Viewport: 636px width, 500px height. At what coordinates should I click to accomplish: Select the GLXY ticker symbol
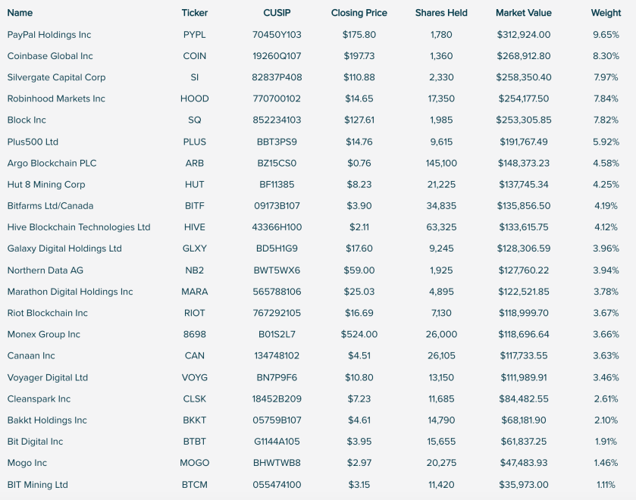pyautogui.click(x=195, y=248)
